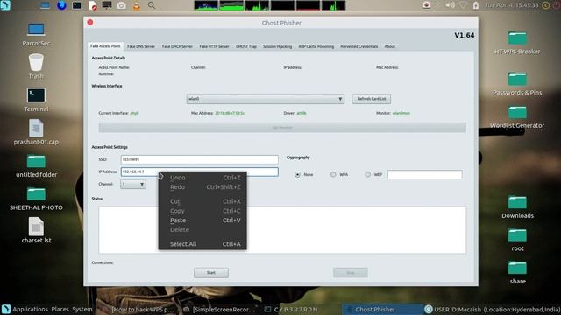Choose Paste from context menu
The height and width of the screenshot is (315, 561).
202,220
